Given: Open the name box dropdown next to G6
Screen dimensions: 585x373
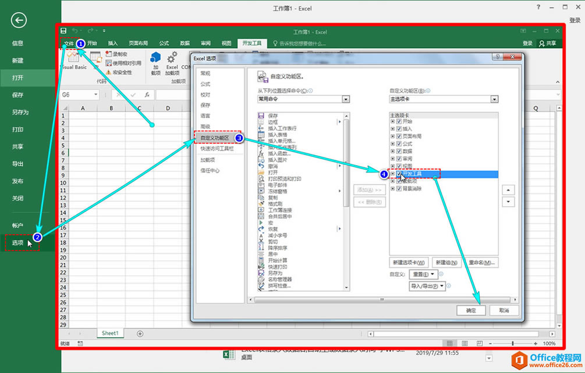Looking at the screenshot, I should point(96,95).
